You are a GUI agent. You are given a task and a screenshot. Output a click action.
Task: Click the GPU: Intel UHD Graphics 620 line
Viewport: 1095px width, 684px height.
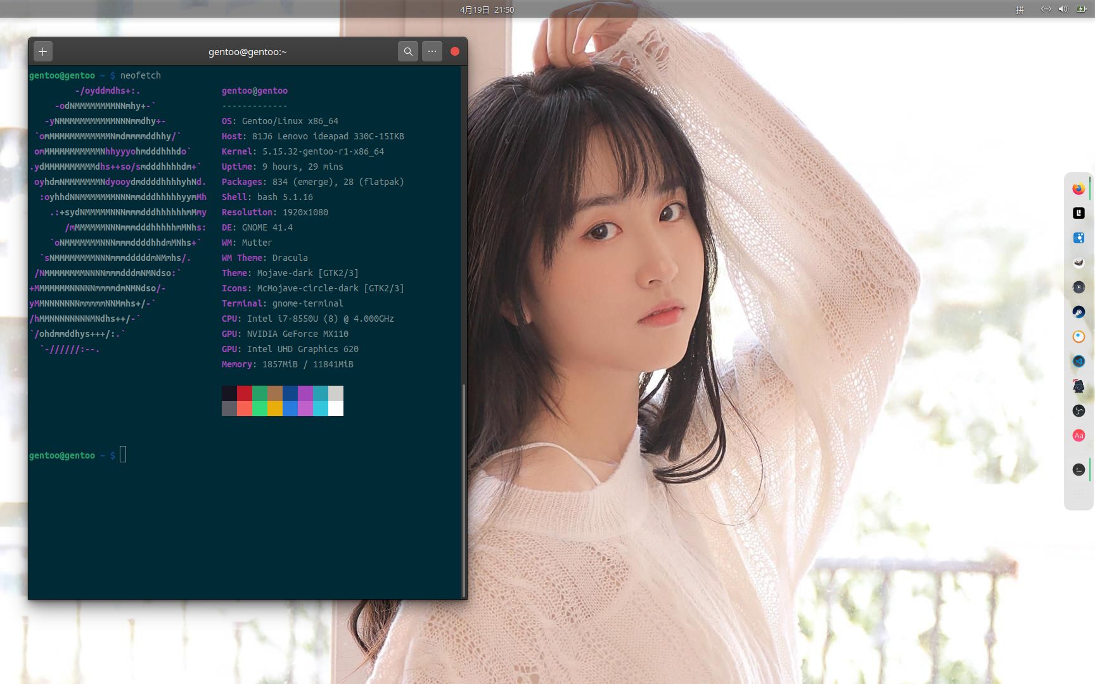[290, 349]
